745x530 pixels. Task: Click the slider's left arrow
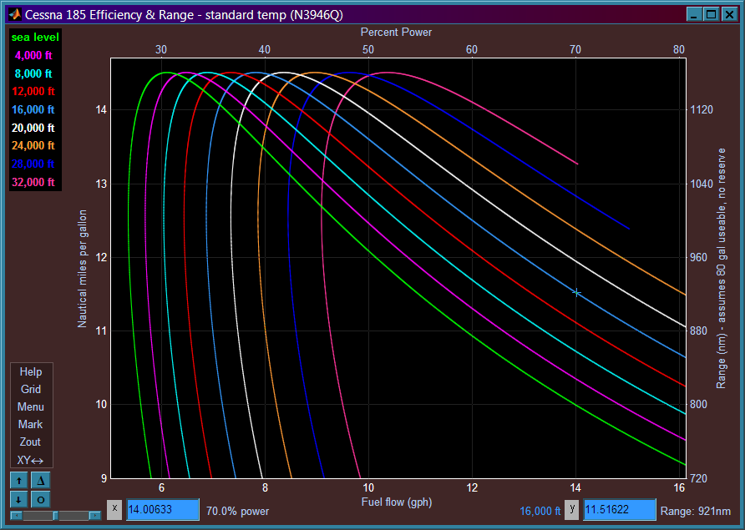[15, 516]
